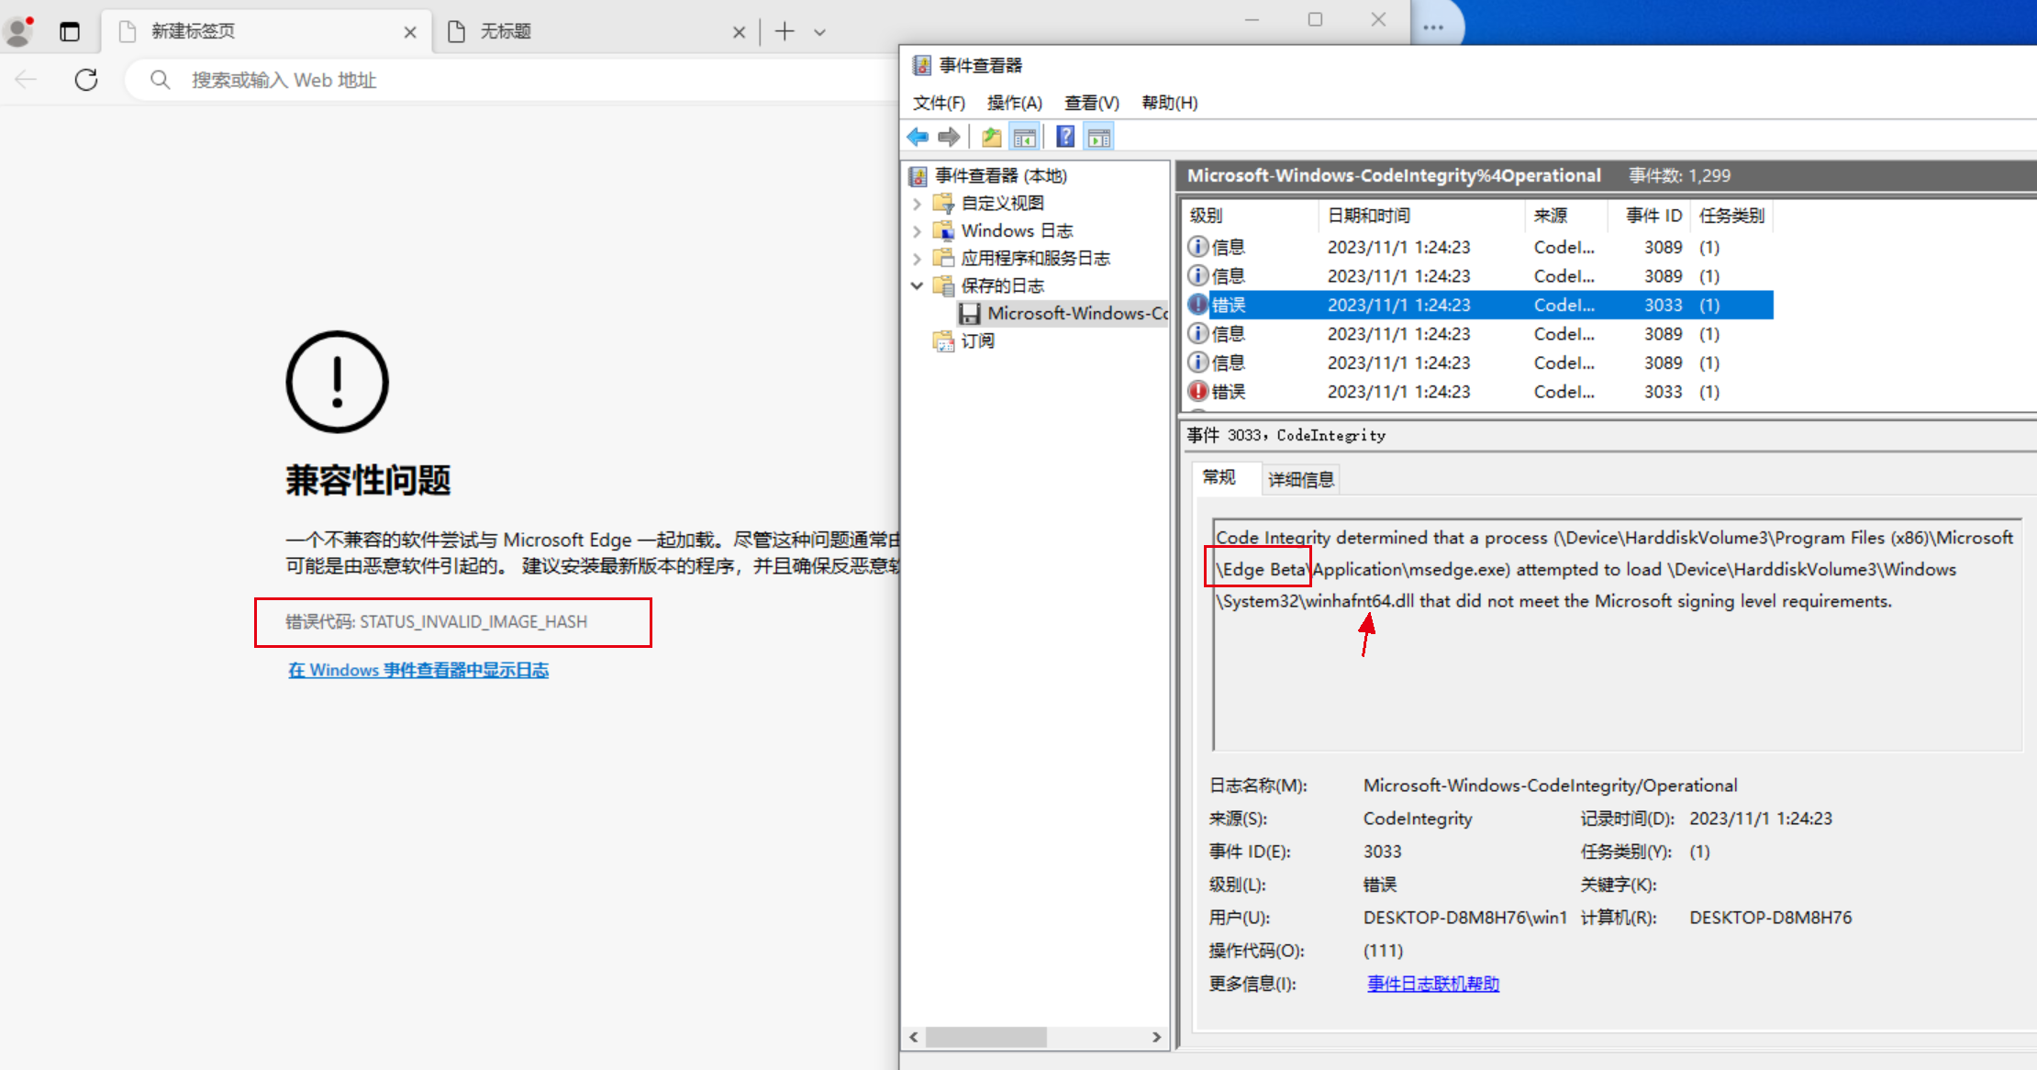Collapse the 保存的日志 tree node
Viewport: 2037px width, 1070px height.
(x=917, y=285)
